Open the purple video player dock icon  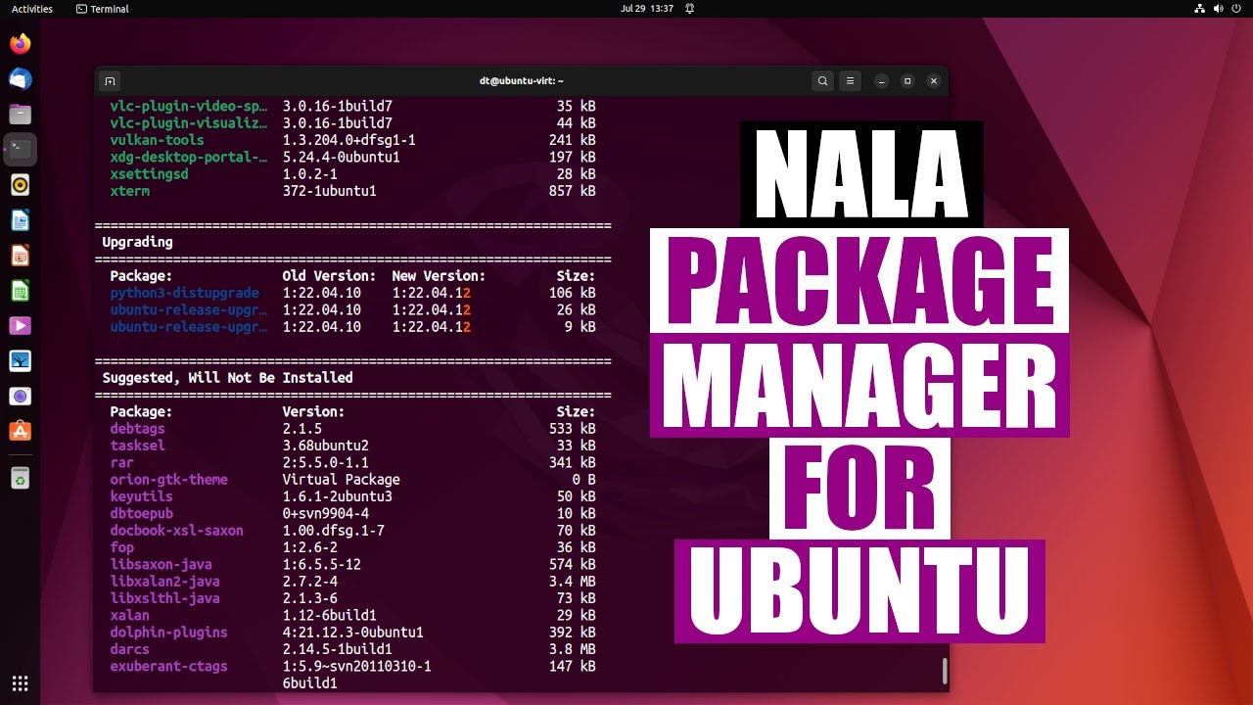[x=21, y=326]
